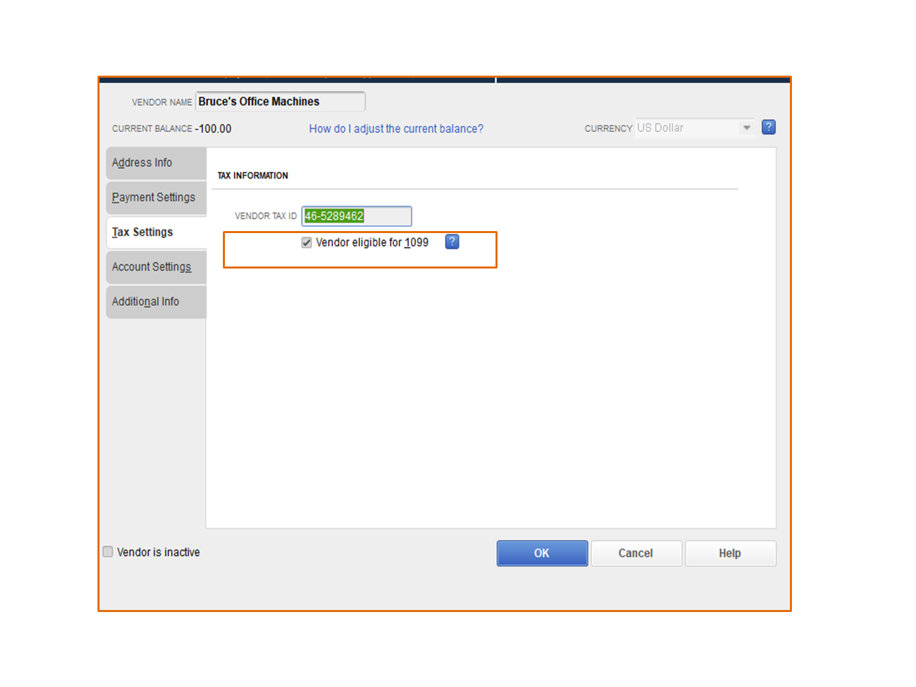Enable the Vendor eligible for 1099 checkbox

click(307, 242)
